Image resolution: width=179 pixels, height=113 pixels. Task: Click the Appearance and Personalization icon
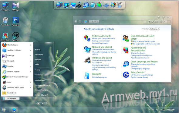tap(126, 50)
